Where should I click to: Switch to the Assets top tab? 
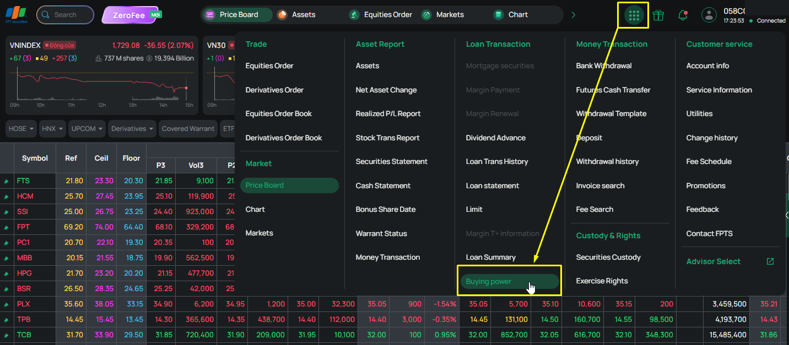[x=298, y=15]
